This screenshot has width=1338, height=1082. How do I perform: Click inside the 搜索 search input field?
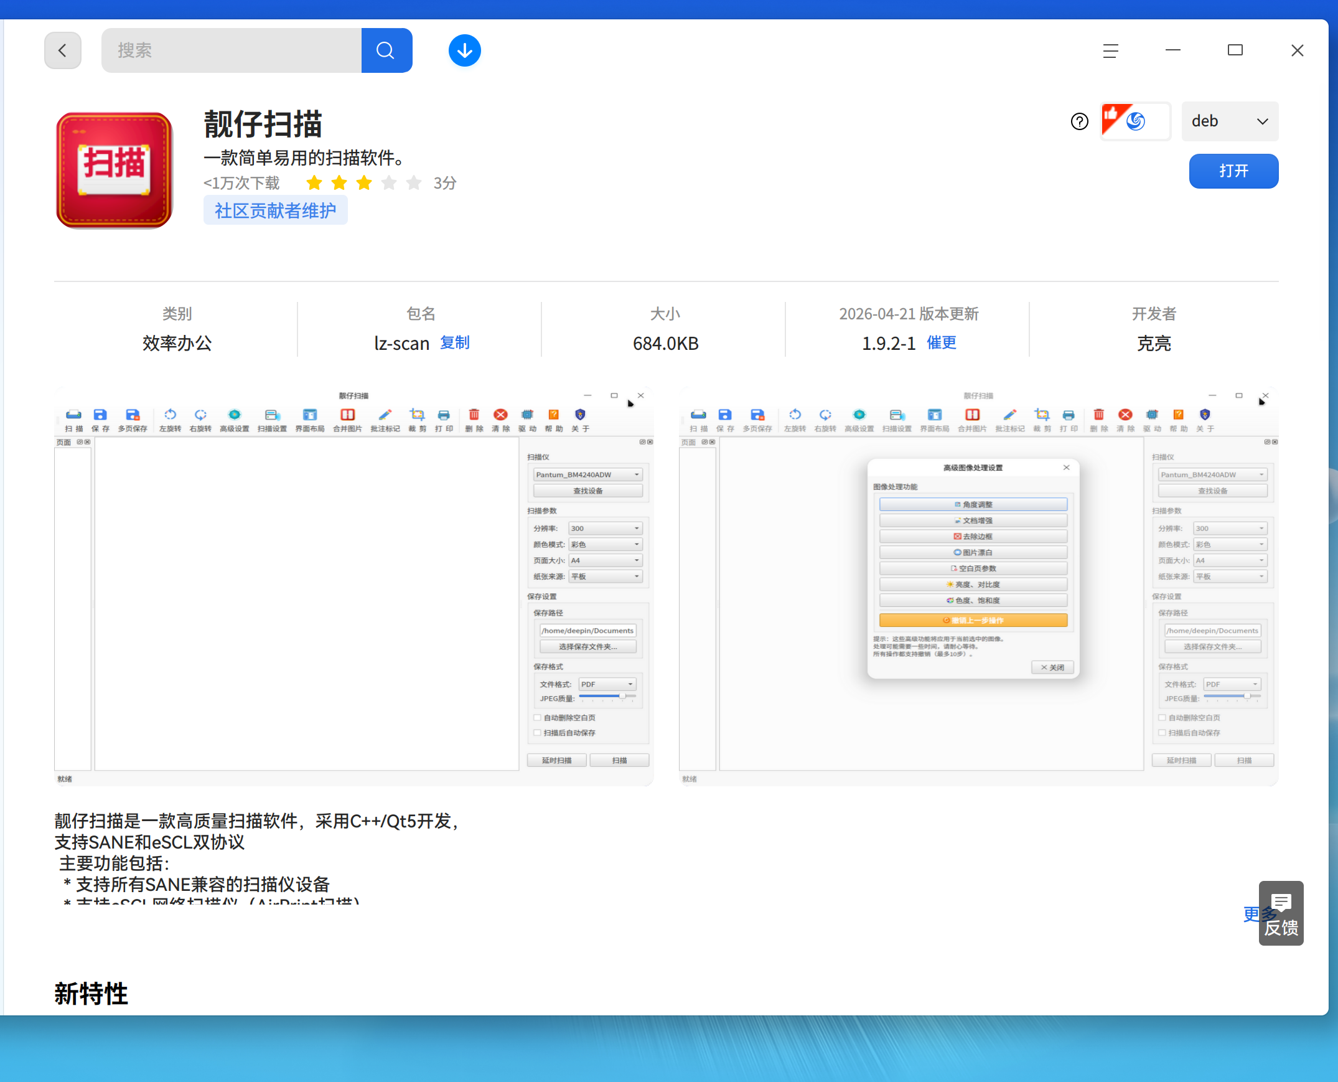(230, 50)
